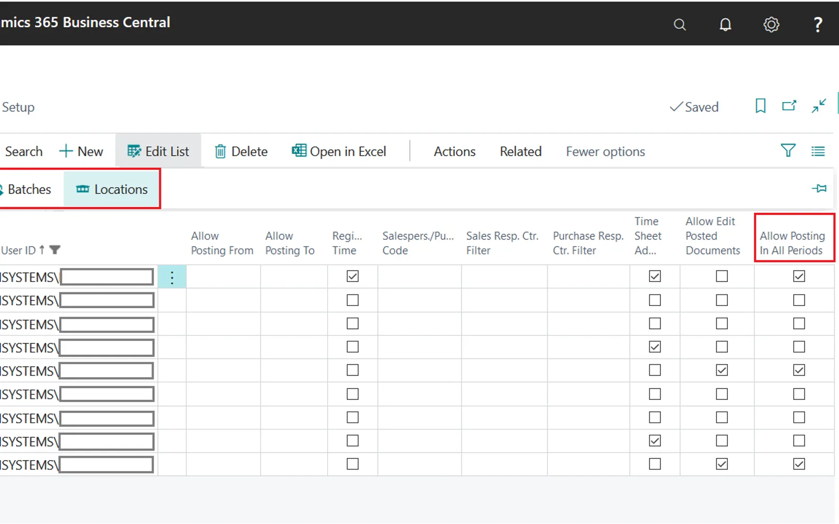Show list view options icon
The height and width of the screenshot is (524, 839).
coord(818,151)
